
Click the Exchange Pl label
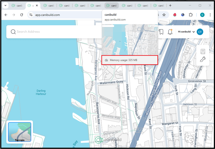[111, 133]
